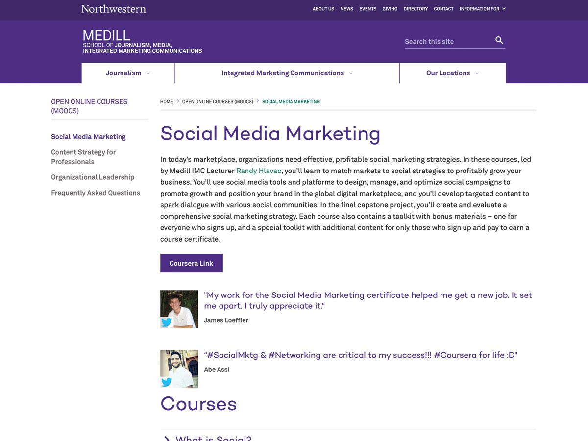Image resolution: width=588 pixels, height=441 pixels.
Task: Click the search magnifying glass icon
Action: click(x=499, y=40)
